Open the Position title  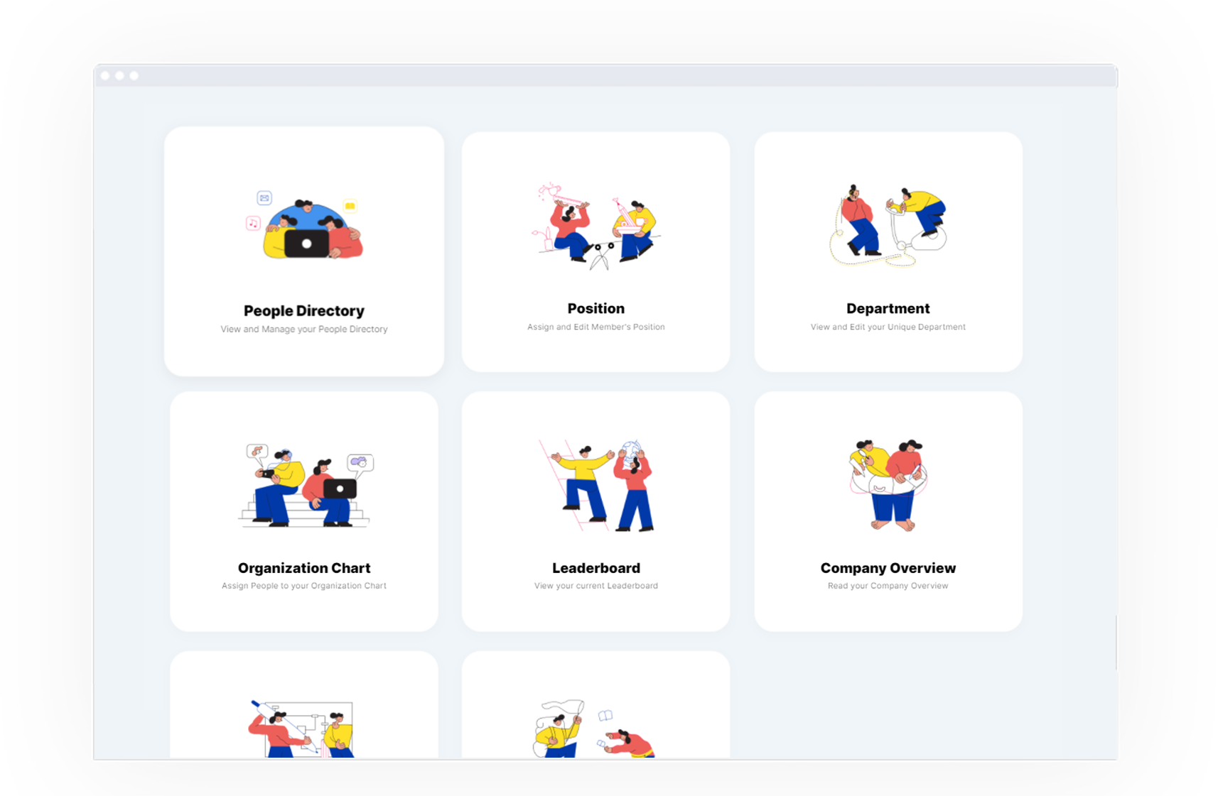pos(595,308)
